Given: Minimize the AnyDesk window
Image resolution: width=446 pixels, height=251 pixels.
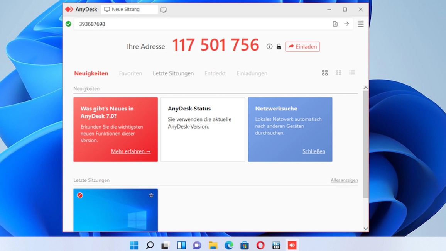Looking at the screenshot, I should click(x=329, y=9).
